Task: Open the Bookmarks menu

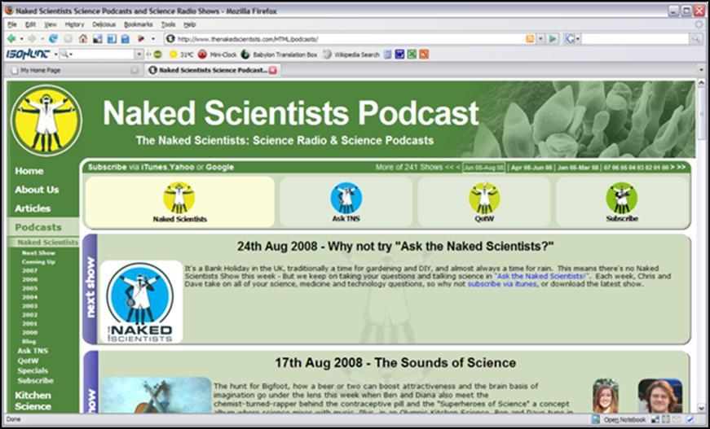Action: [x=139, y=25]
